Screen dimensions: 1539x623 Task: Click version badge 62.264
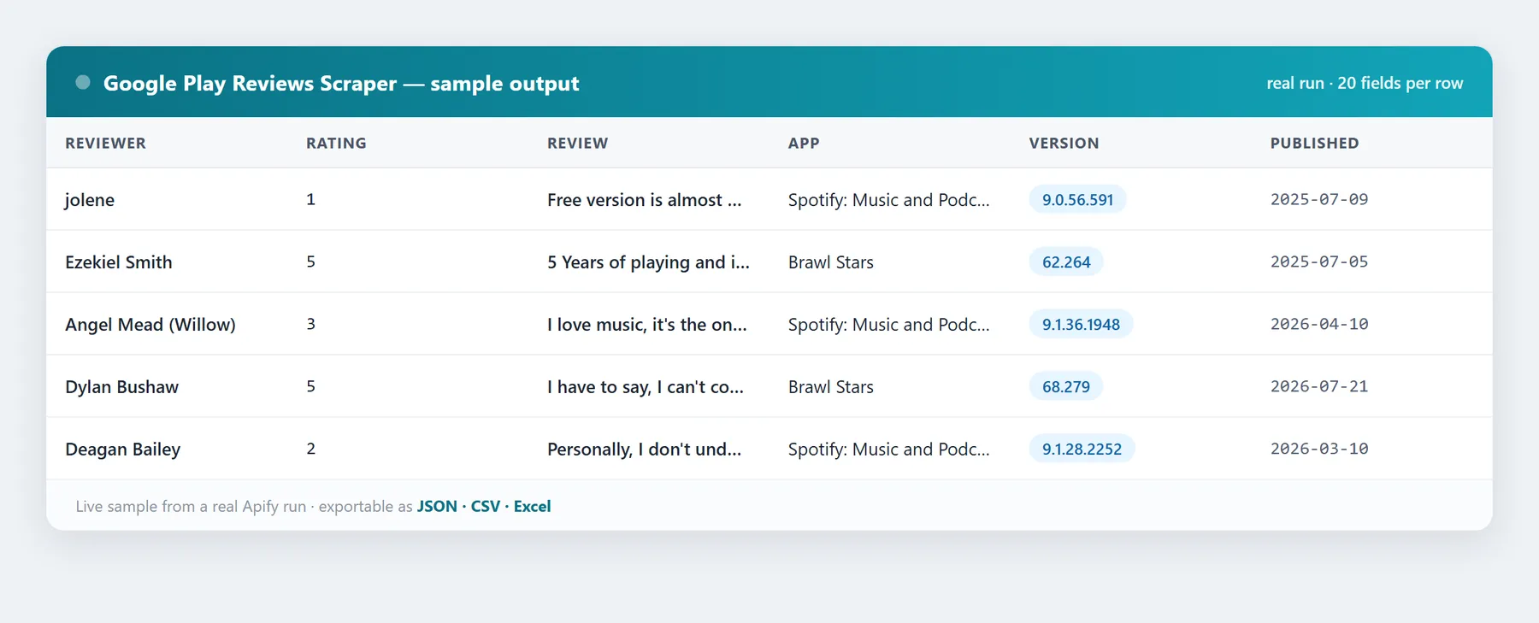coord(1066,262)
